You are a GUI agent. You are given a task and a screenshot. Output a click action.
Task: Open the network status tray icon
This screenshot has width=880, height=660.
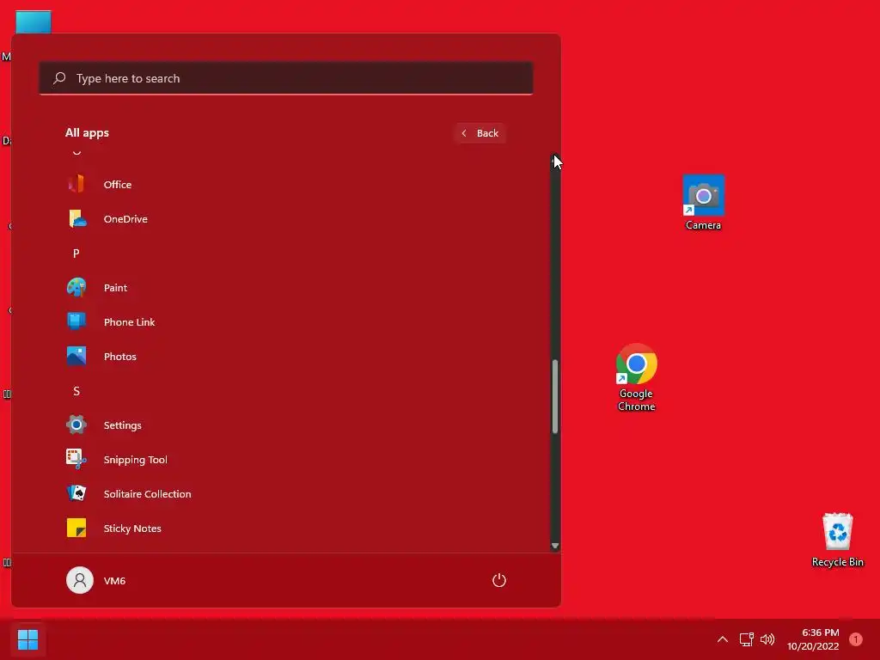[x=747, y=639]
